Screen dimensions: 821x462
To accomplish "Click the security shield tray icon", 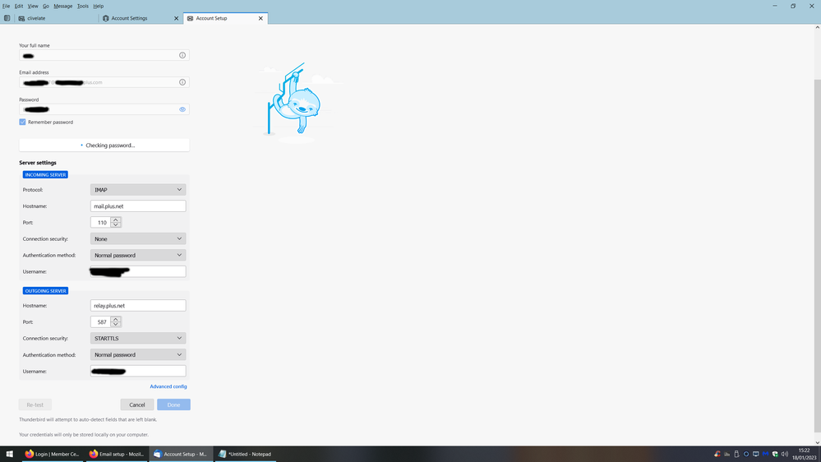I will [x=775, y=454].
